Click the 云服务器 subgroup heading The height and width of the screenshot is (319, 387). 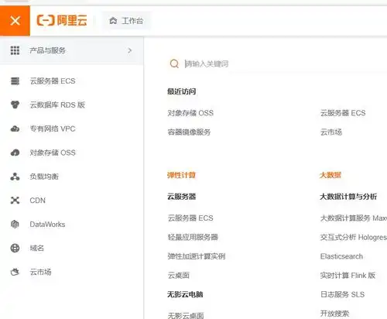click(x=182, y=197)
